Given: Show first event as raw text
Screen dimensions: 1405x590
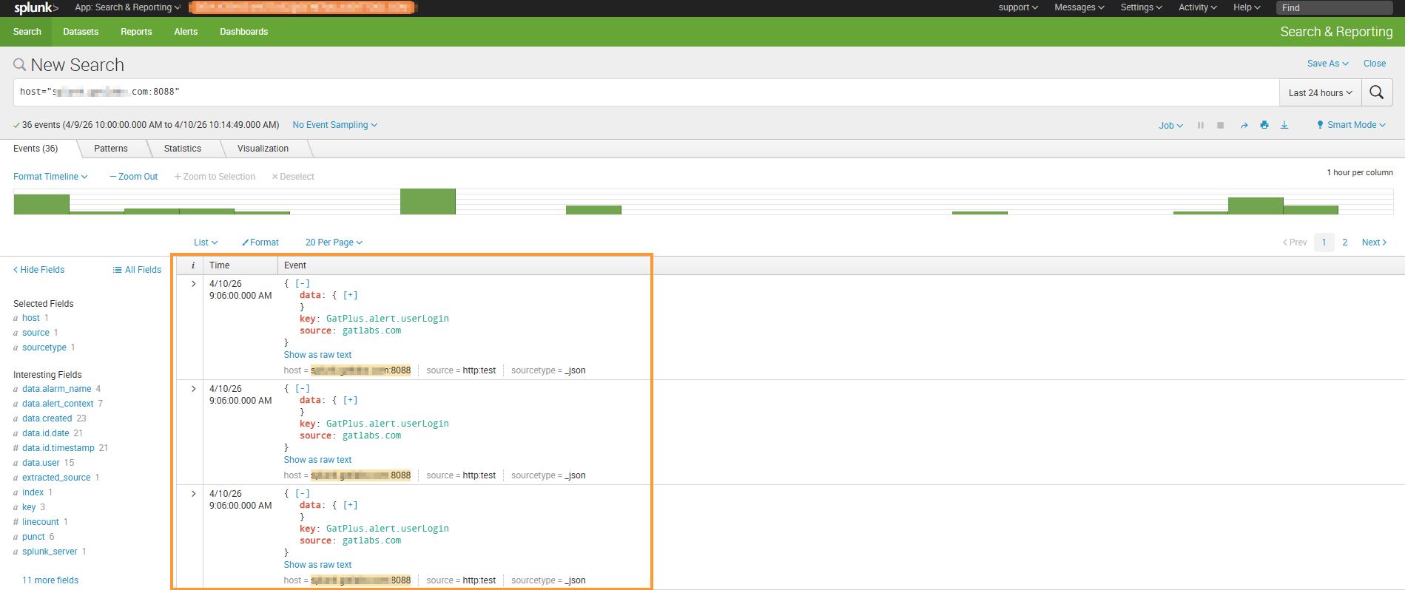Looking at the screenshot, I should point(317,355).
